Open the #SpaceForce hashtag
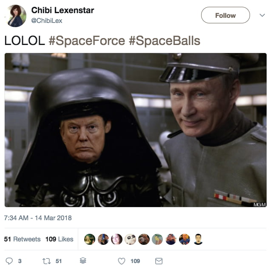Viewport: 270px width, 269px height. click(x=87, y=41)
